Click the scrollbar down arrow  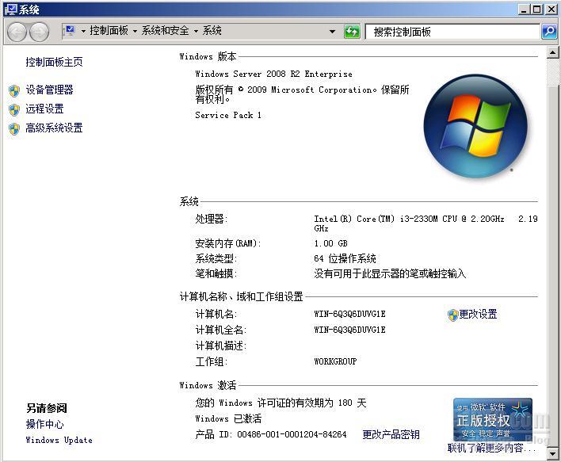click(552, 453)
